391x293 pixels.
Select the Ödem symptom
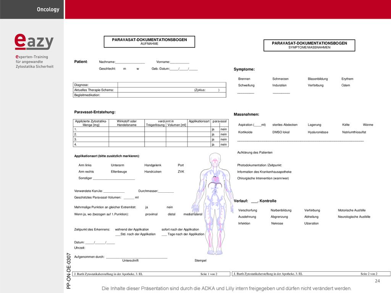point(346,85)
